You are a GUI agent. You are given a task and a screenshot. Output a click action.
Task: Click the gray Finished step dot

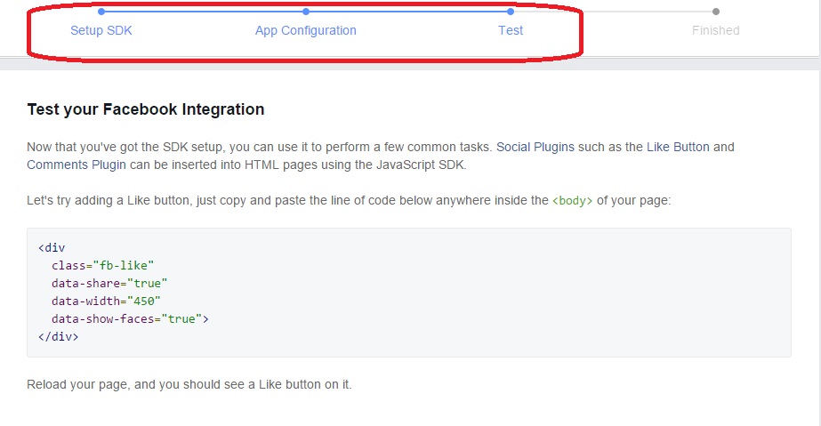pos(716,12)
